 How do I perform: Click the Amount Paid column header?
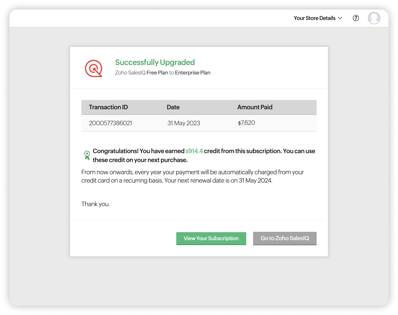(x=255, y=107)
